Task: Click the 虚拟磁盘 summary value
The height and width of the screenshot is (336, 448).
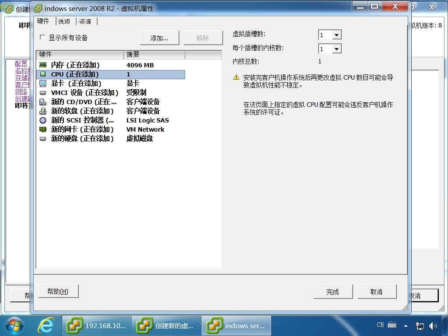Action: pos(140,139)
